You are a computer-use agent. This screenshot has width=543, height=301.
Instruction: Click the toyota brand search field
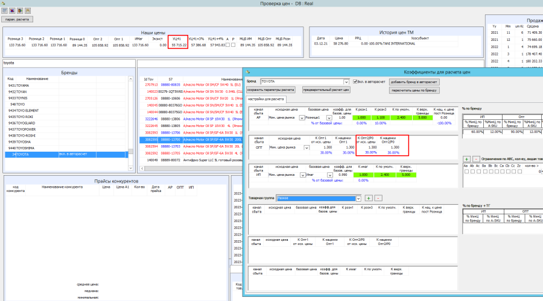69,63
